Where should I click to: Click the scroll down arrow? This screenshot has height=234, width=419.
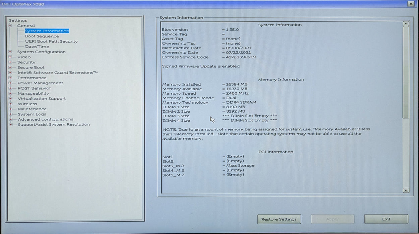[406, 190]
